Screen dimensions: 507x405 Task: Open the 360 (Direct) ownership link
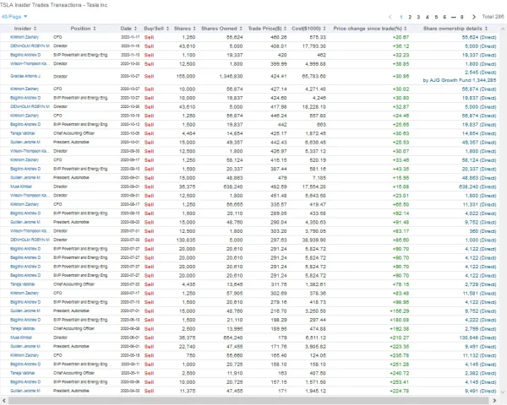482,231
